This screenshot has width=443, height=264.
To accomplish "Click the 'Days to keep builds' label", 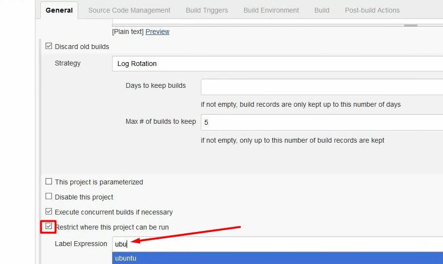I will (156, 85).
